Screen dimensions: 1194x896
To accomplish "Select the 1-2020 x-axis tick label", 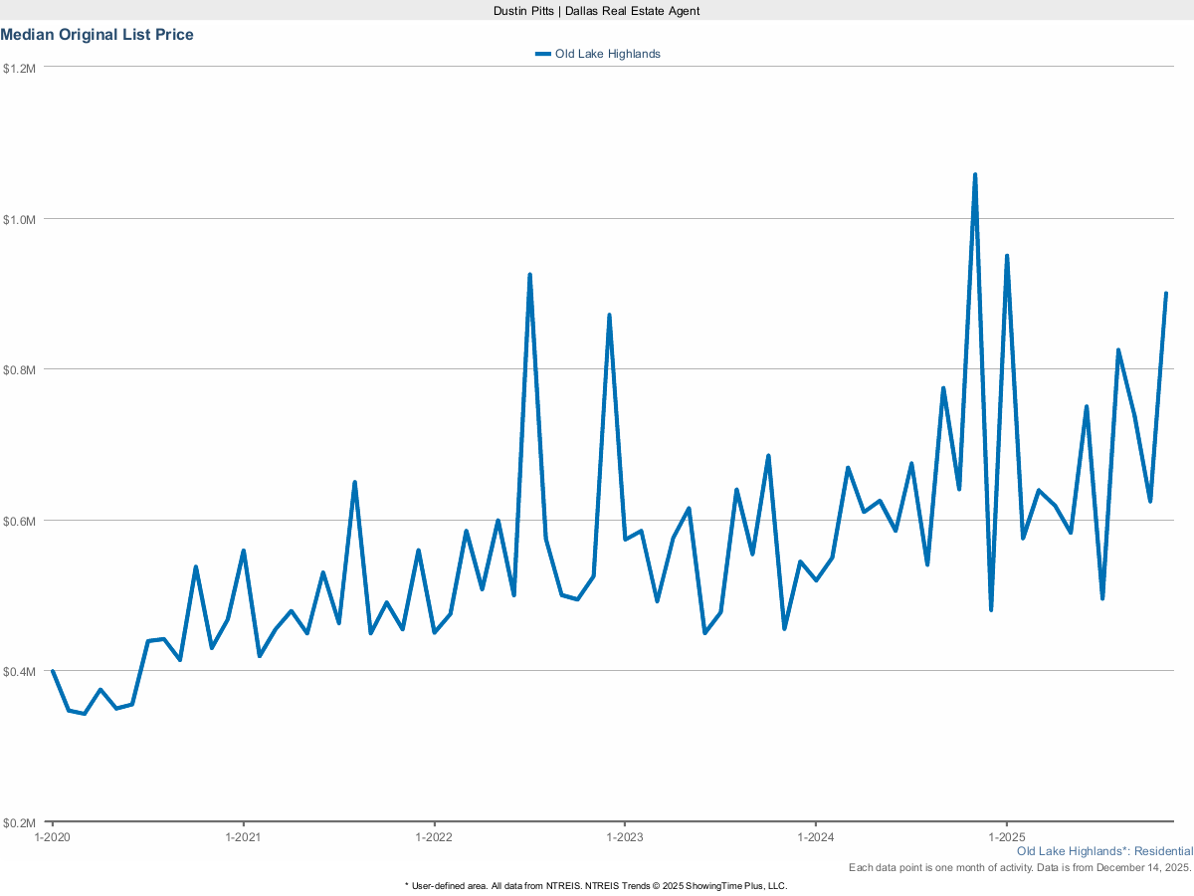I will click(52, 837).
